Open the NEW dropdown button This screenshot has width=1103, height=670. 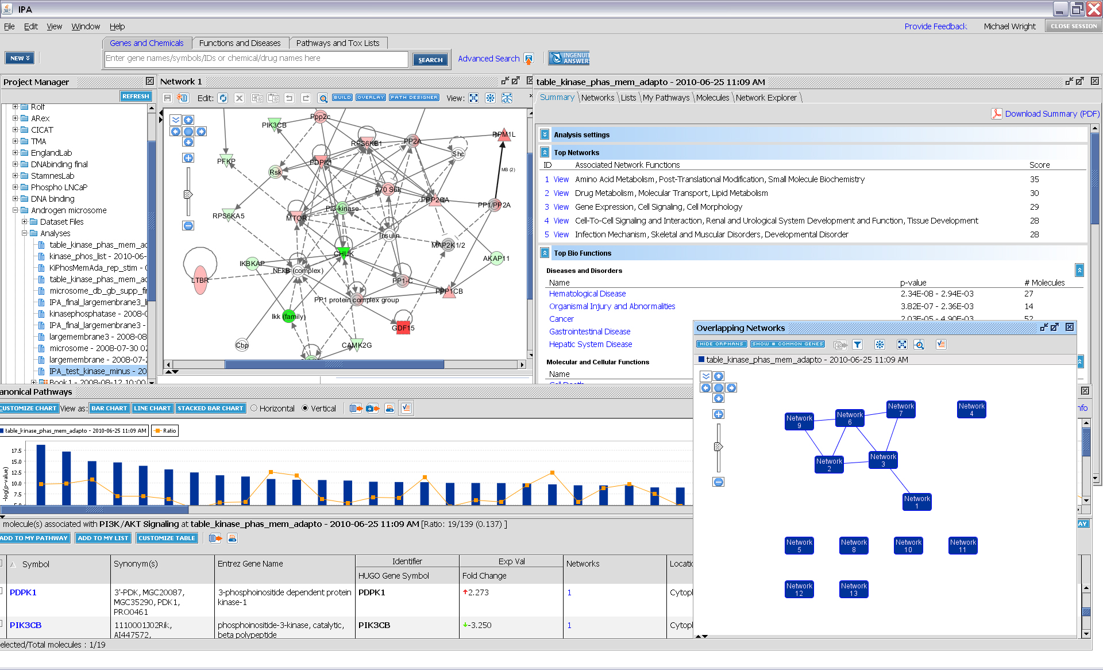(20, 58)
